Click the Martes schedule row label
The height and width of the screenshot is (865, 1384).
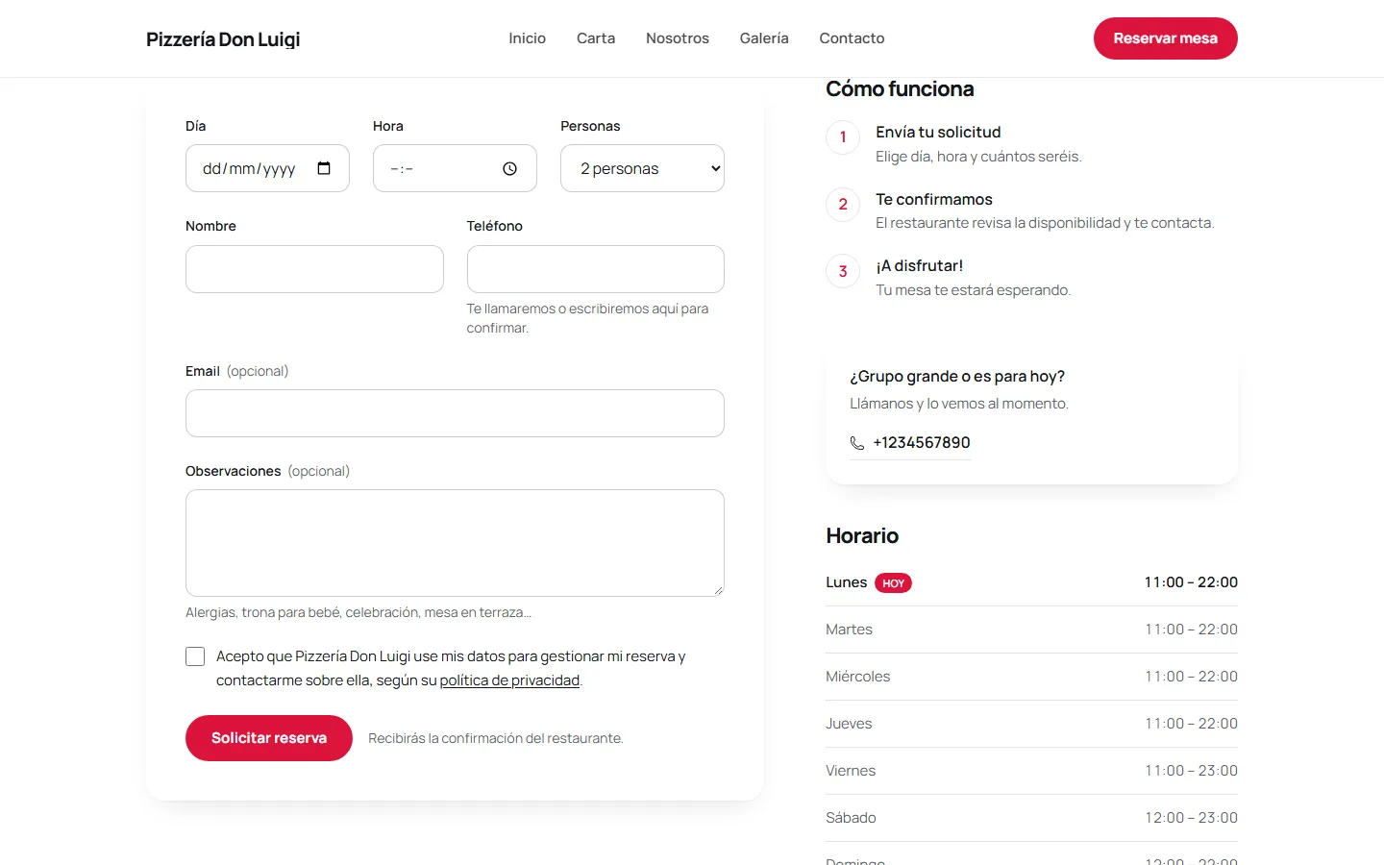(849, 630)
